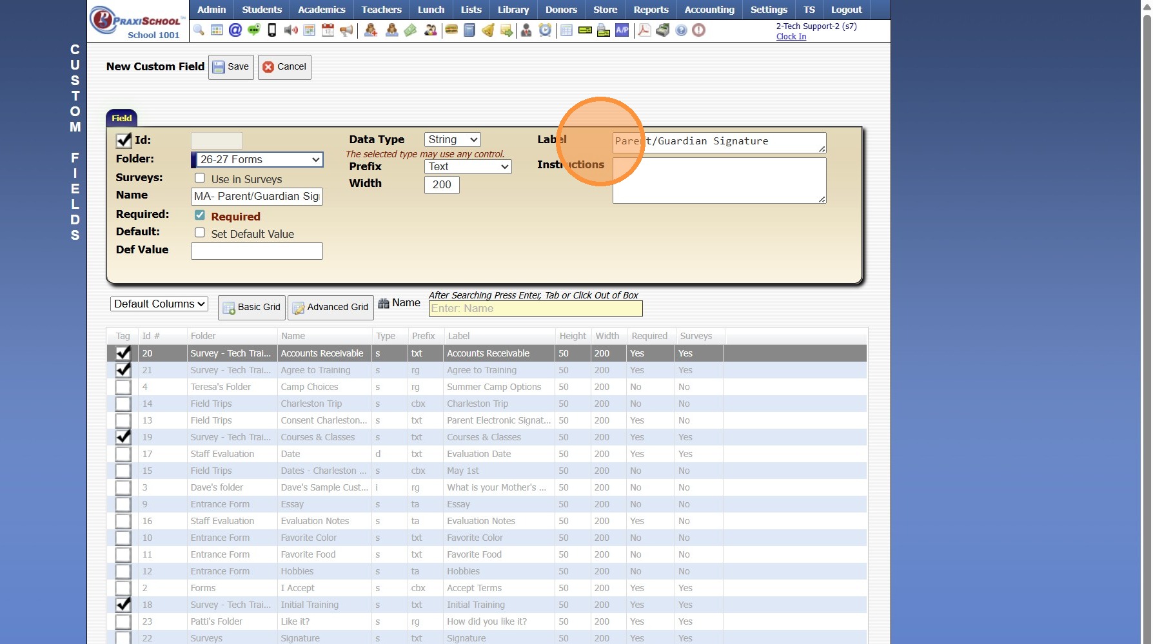Open the email (@) icon
The width and height of the screenshot is (1153, 644).
pos(235,30)
